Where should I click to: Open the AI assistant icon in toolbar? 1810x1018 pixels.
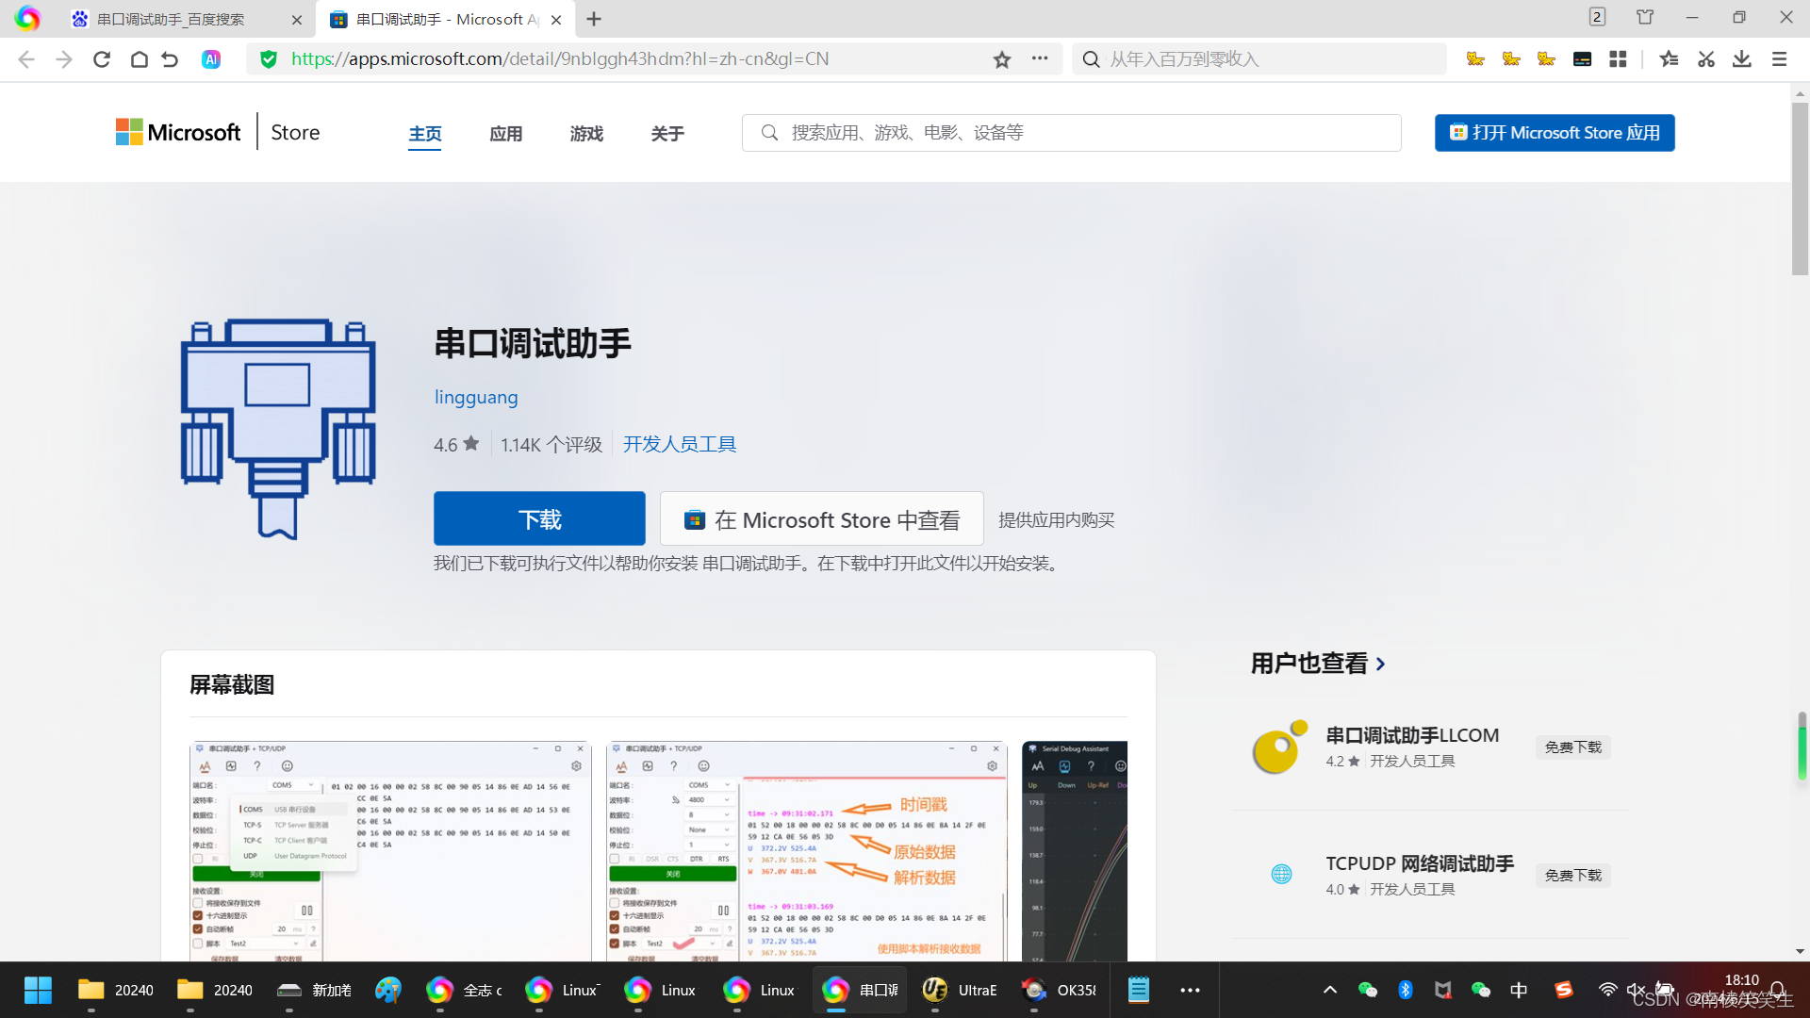click(211, 59)
